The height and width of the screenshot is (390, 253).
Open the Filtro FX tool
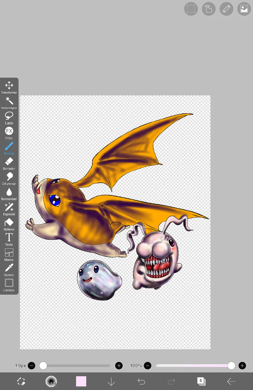click(x=9, y=133)
